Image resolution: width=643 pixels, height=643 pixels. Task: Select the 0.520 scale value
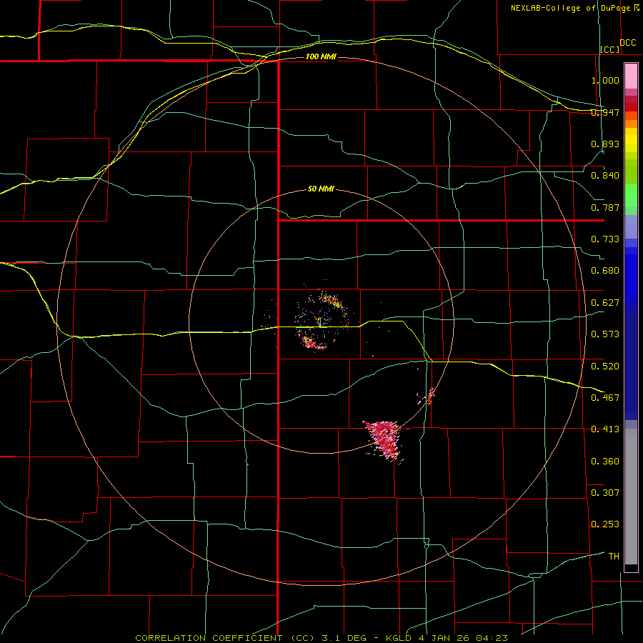point(605,366)
